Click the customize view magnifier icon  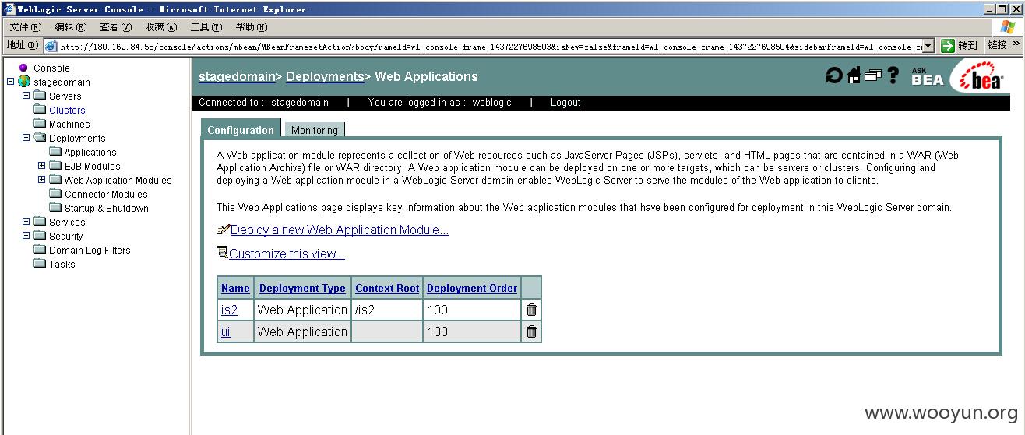click(x=222, y=252)
